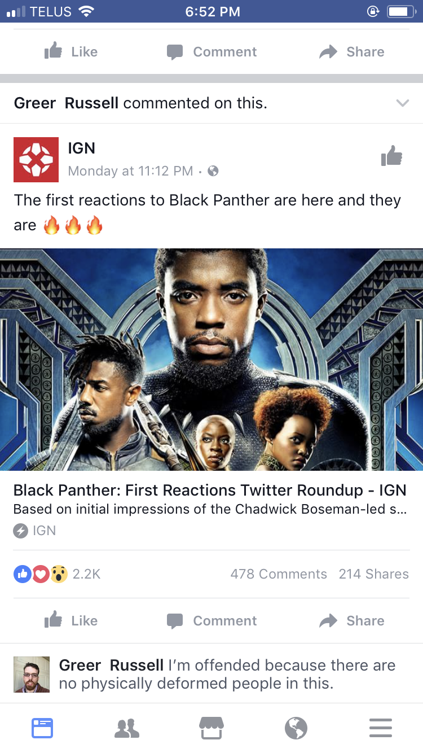Share the Black Panther post
The height and width of the screenshot is (753, 423).
pyautogui.click(x=351, y=621)
